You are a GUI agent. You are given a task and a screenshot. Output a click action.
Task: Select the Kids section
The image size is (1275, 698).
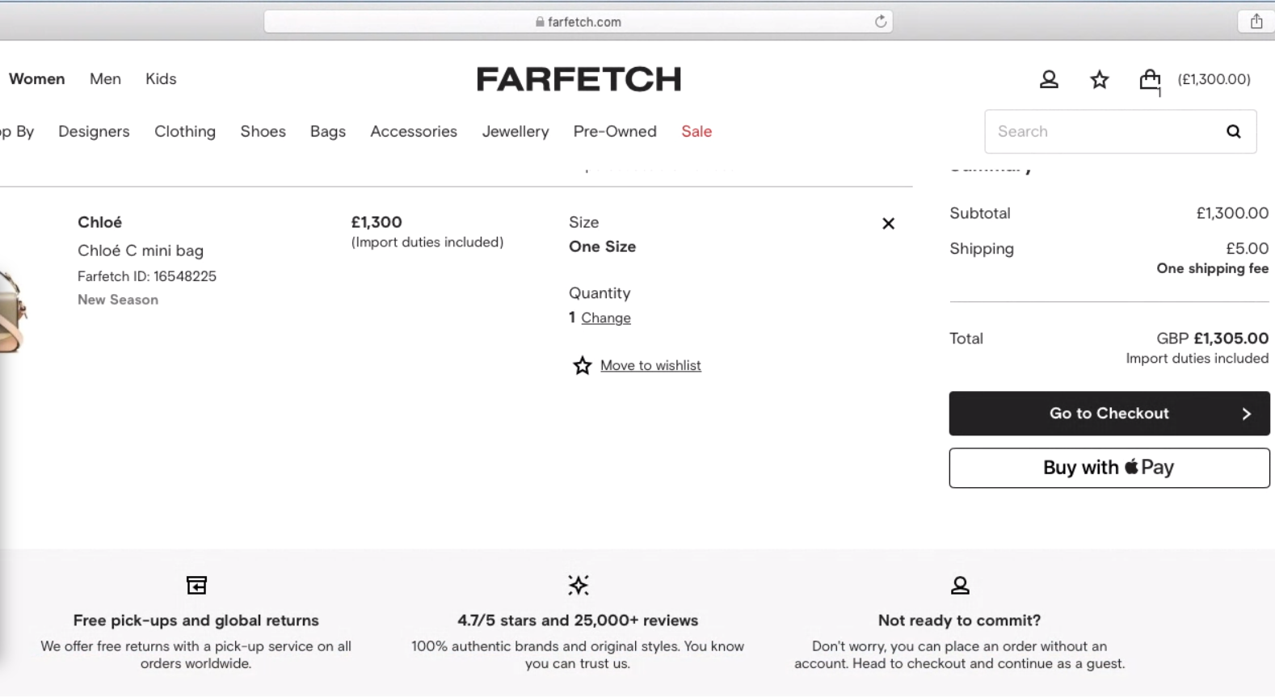pos(161,79)
